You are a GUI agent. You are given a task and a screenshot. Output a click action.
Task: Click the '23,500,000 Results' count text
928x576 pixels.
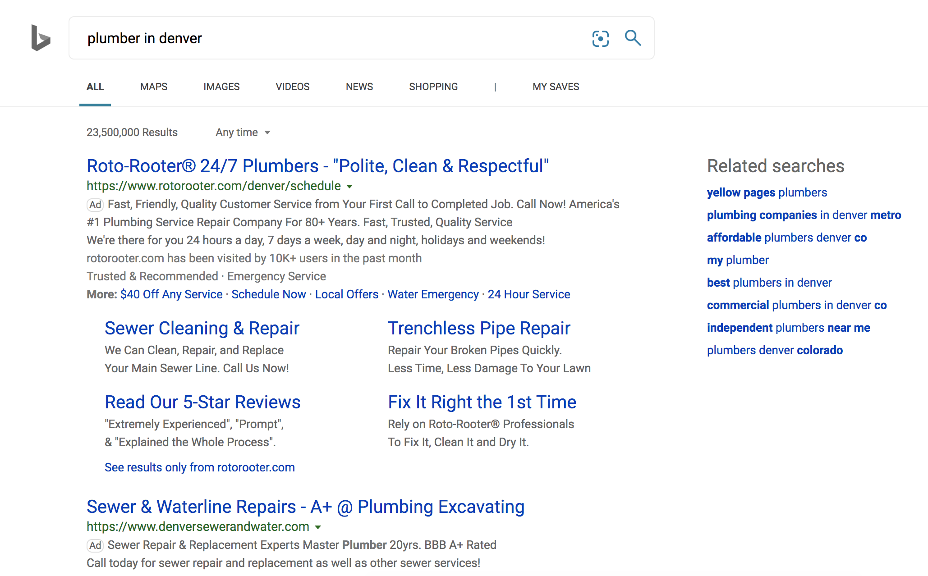132,133
